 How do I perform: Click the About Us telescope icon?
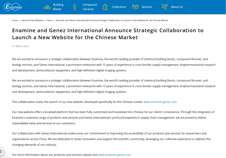pos(165,7)
